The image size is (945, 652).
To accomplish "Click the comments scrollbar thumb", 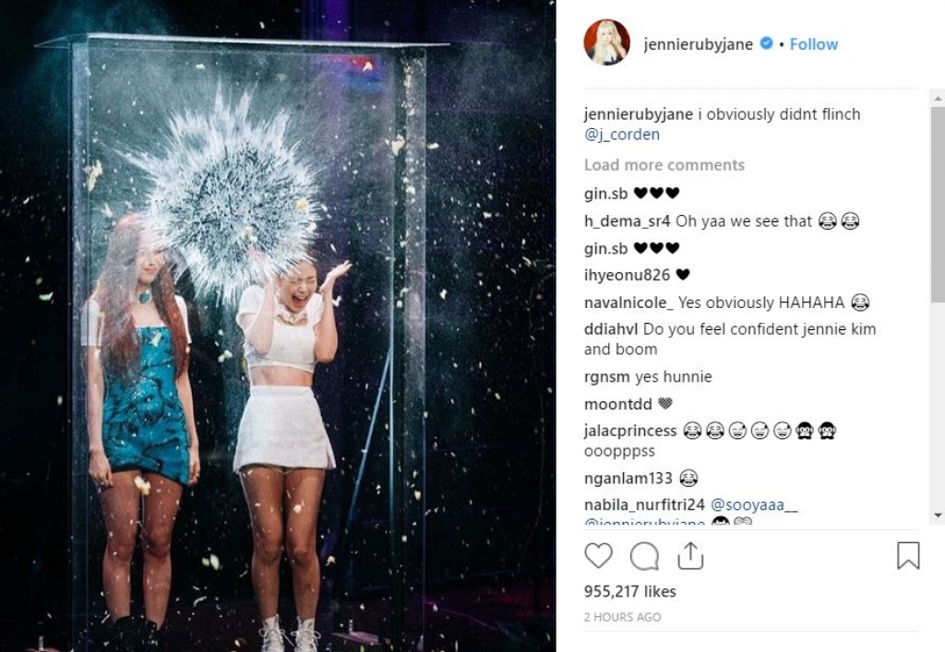I will coord(938,205).
